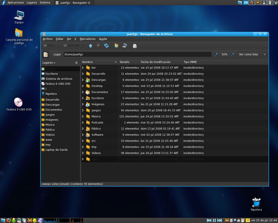
Task: Click the Firefox icon in bottom panel
Action: pyautogui.click(x=8, y=221)
